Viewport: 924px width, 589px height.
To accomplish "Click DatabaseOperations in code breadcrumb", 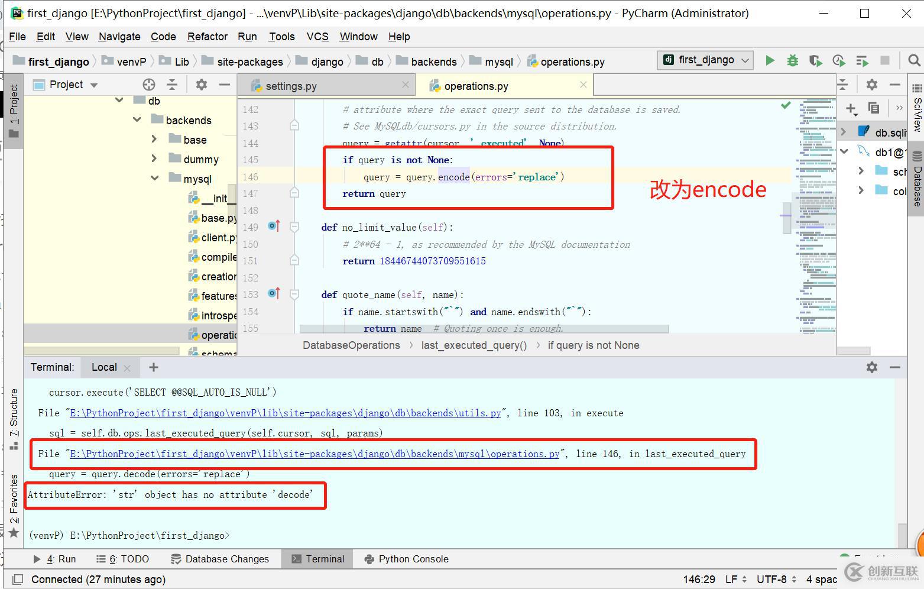I will point(351,345).
